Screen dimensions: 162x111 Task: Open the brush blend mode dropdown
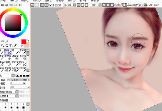click(13, 75)
